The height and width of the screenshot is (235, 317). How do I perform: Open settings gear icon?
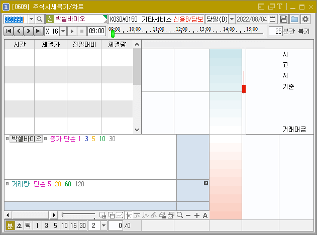(305, 20)
